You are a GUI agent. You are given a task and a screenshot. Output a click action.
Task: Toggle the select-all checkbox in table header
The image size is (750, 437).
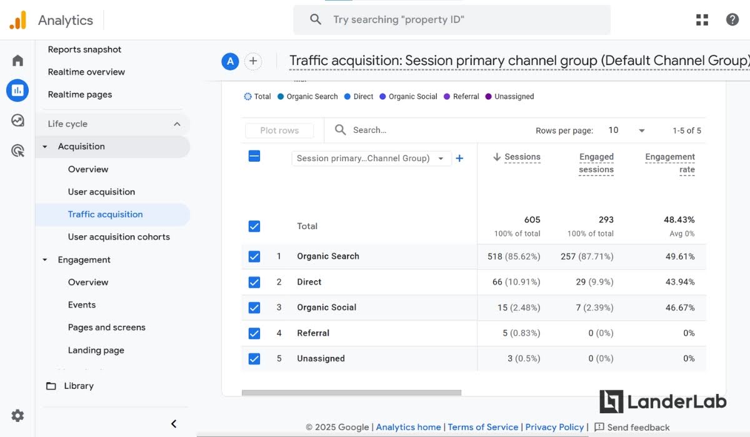point(254,156)
